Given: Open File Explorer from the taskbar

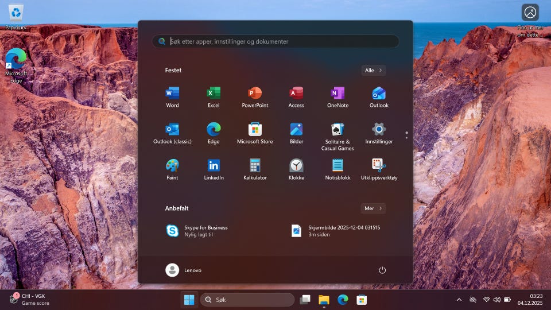Looking at the screenshot, I should click(324, 300).
